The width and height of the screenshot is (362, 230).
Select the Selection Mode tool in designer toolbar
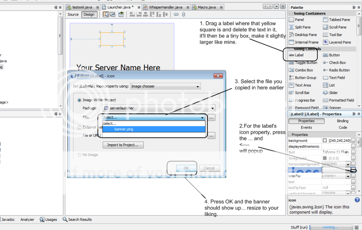tap(106, 14)
